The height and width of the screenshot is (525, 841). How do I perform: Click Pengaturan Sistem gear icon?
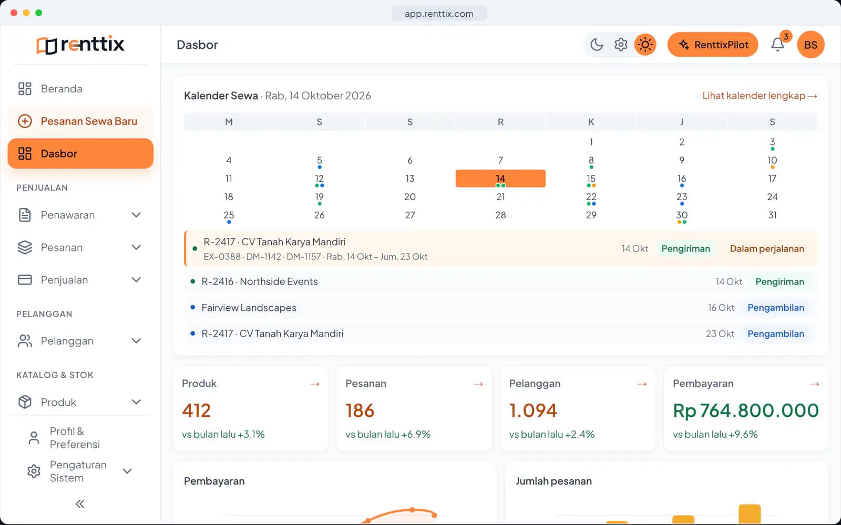[x=34, y=471]
